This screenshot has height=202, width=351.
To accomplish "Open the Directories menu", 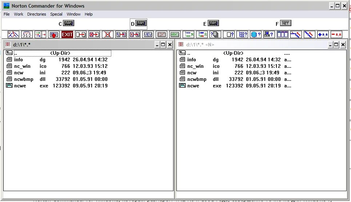I will click(x=37, y=14).
